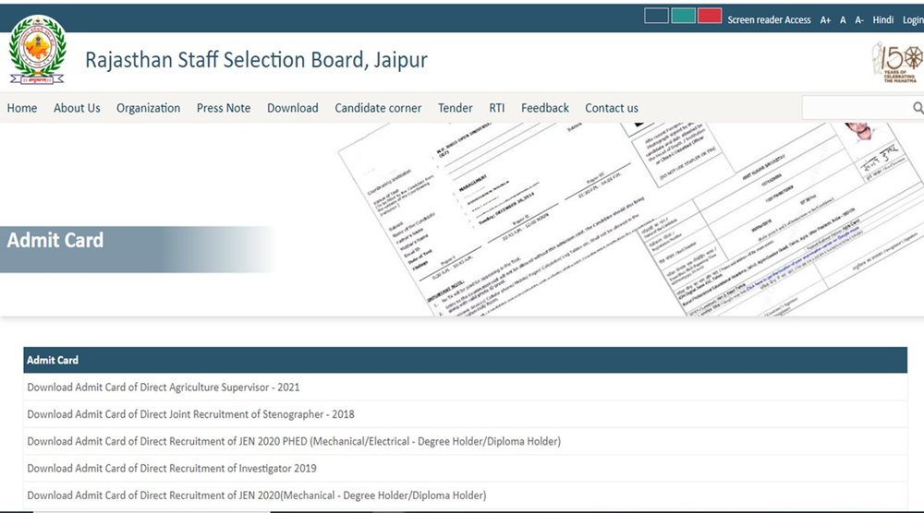Increase font size with A+
Screen dimensions: 924x513
tap(825, 19)
